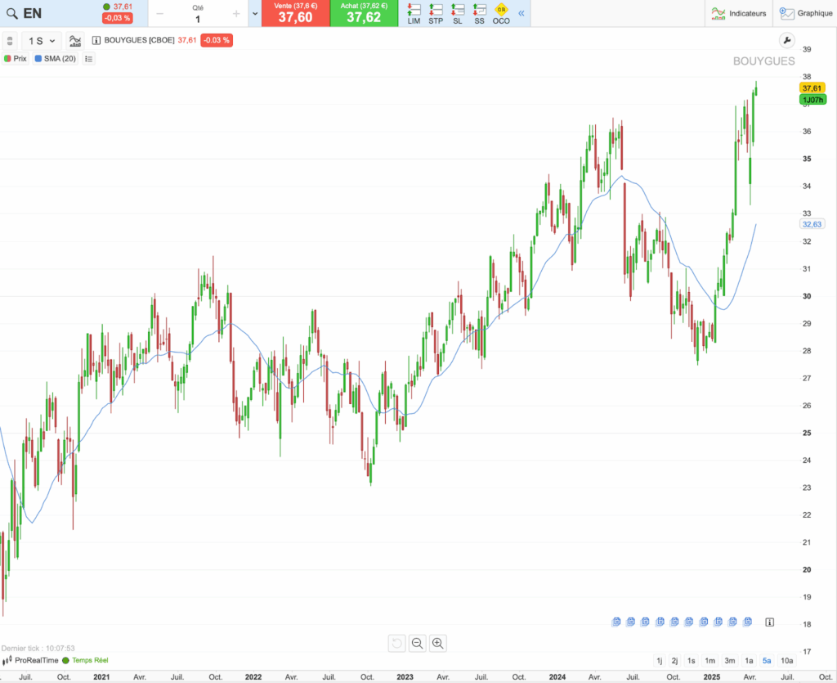Zoom out of the chart
Viewport: 837px width, 683px height.
418,644
